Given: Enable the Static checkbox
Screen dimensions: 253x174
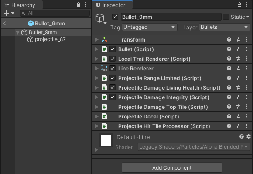Looking at the screenshot, I should point(226,17).
